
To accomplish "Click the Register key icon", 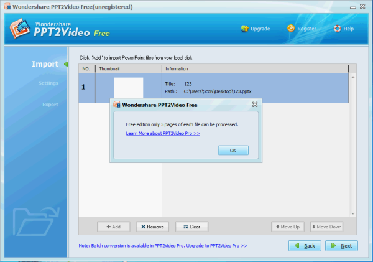I will pos(291,29).
